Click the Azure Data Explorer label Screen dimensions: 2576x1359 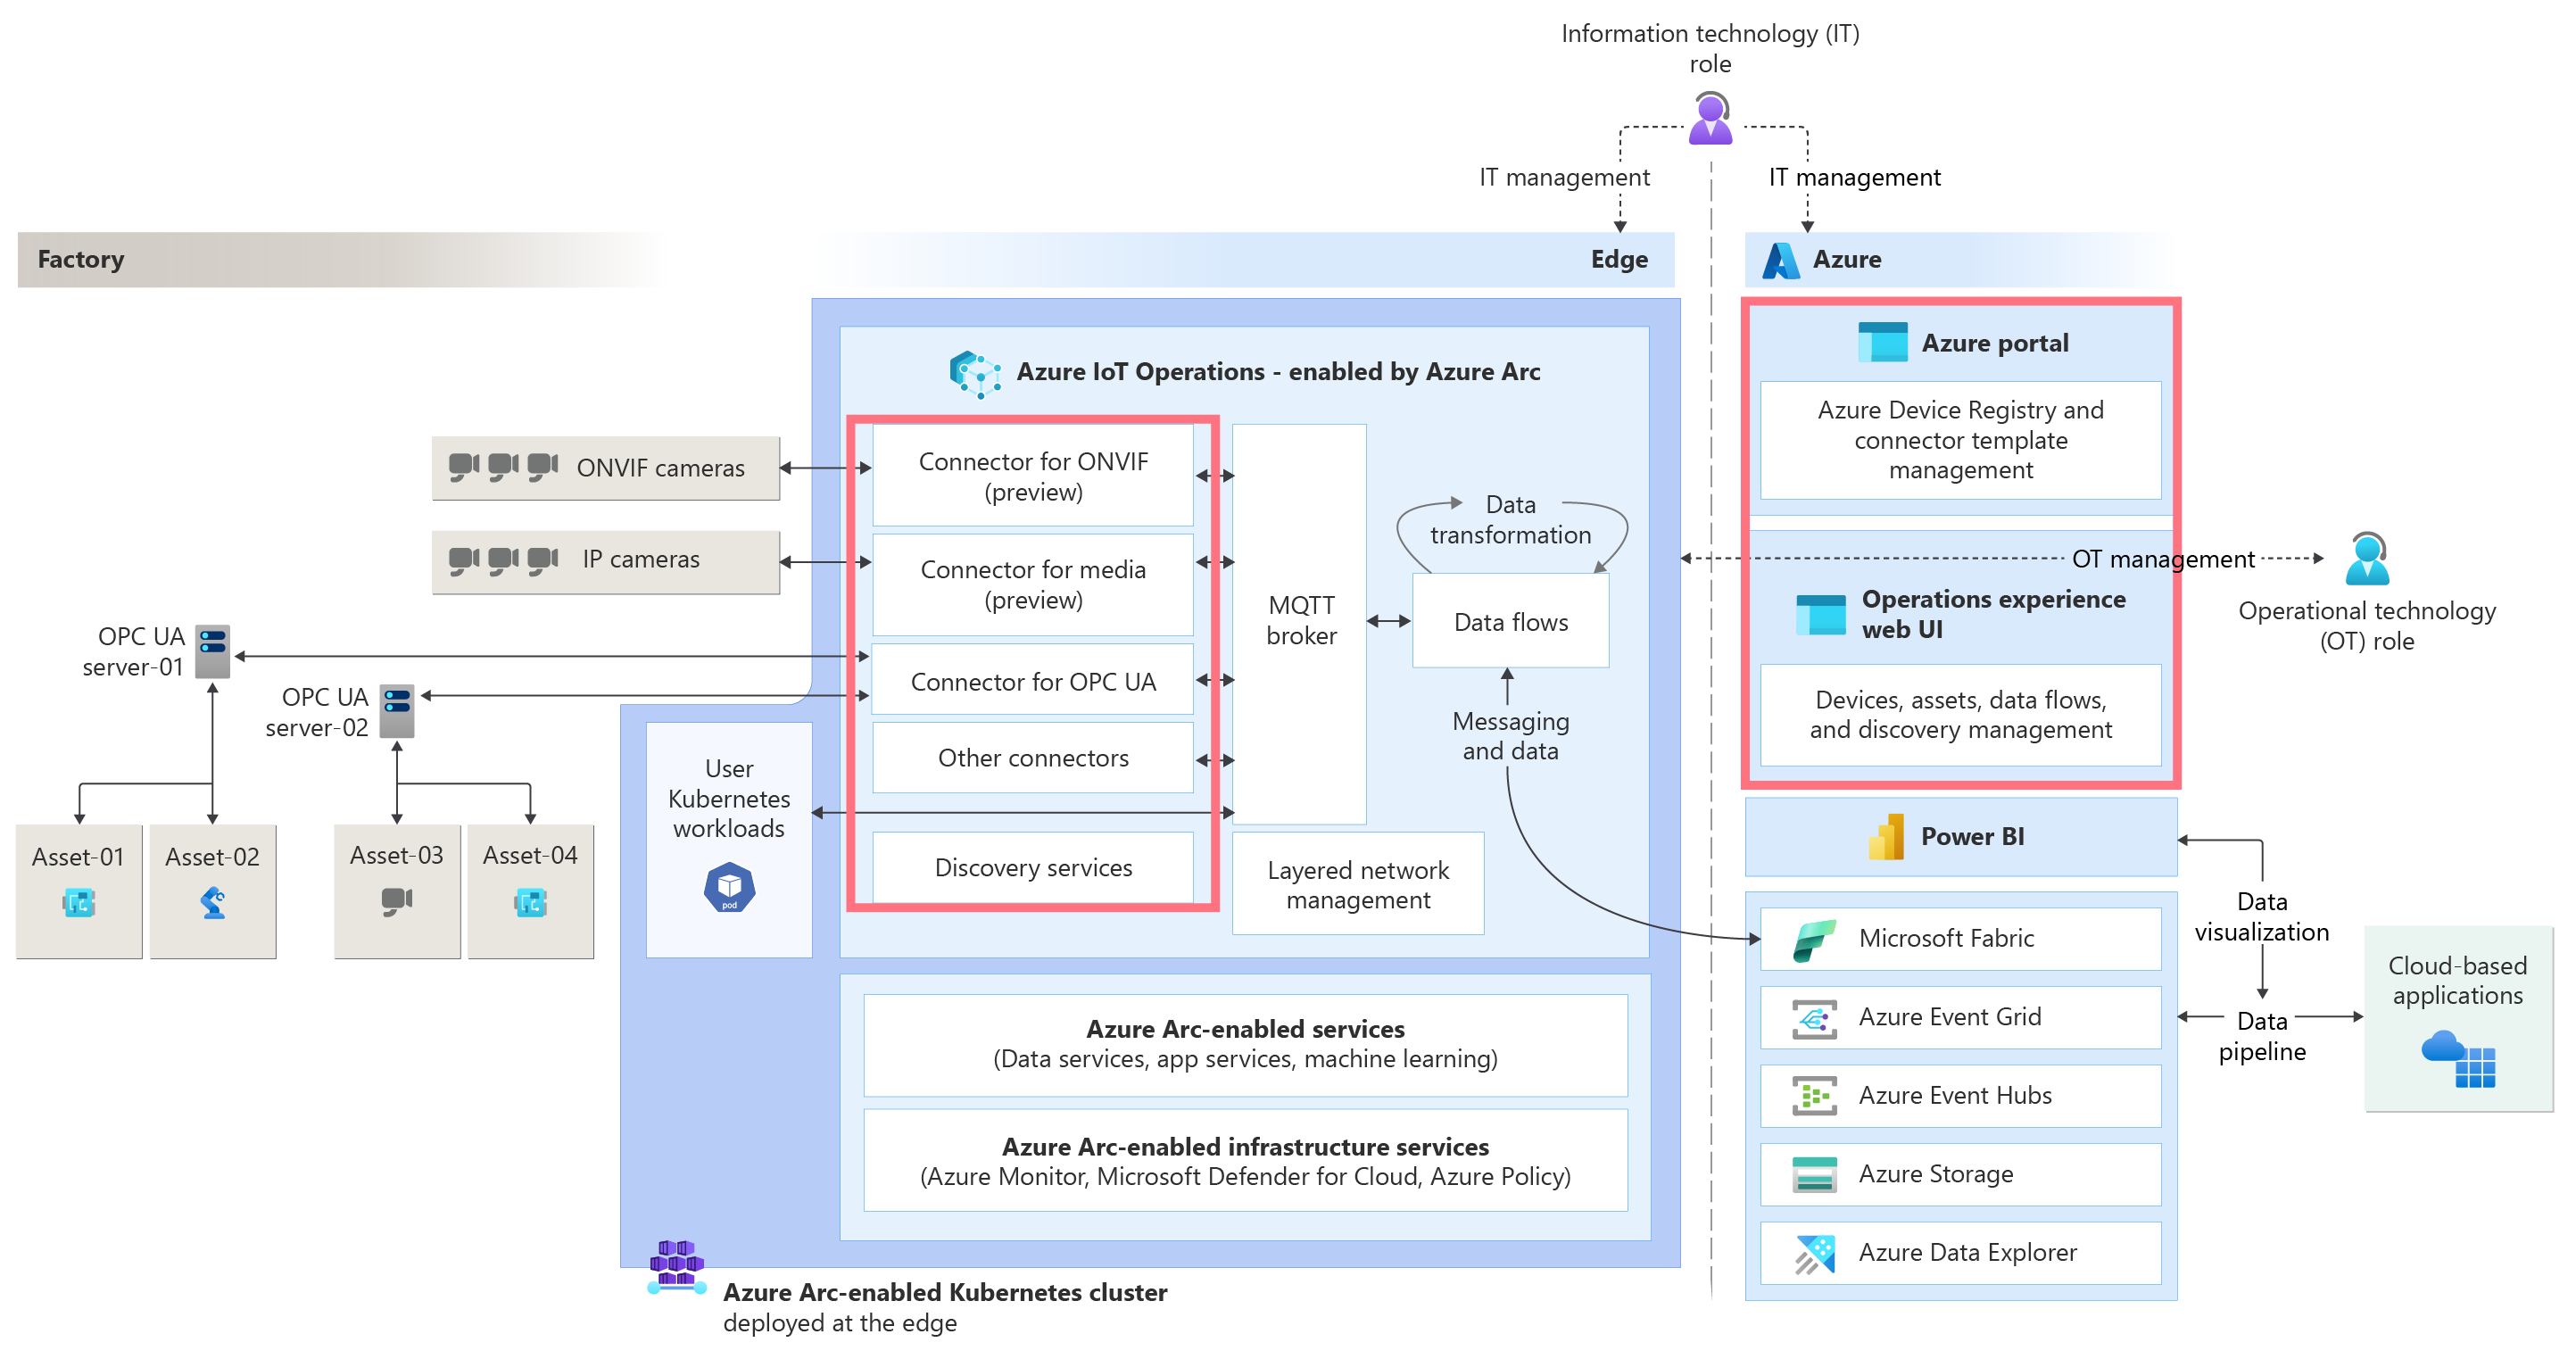[x=1967, y=1254]
